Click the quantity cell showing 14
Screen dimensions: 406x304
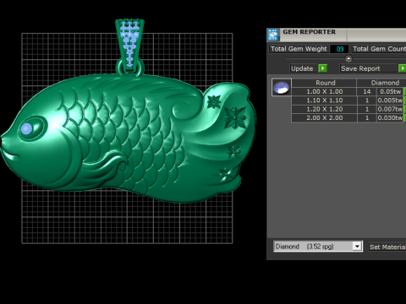[x=367, y=91]
